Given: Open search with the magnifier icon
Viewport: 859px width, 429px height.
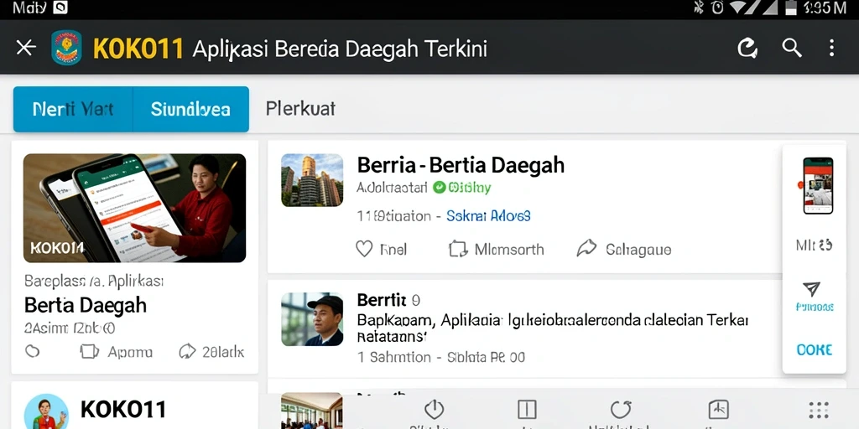Looking at the screenshot, I should pyautogui.click(x=792, y=48).
